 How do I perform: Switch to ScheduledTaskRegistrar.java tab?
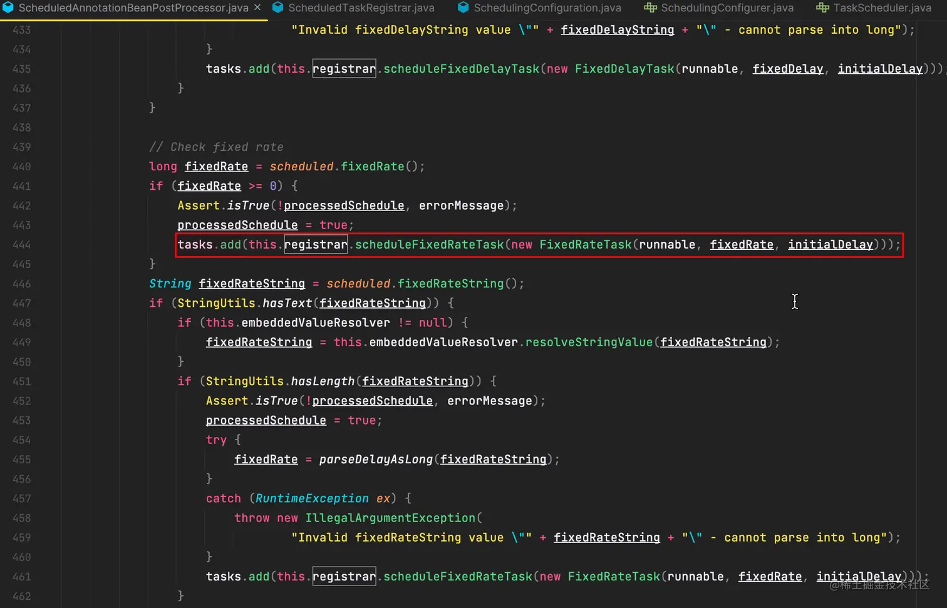(x=361, y=8)
